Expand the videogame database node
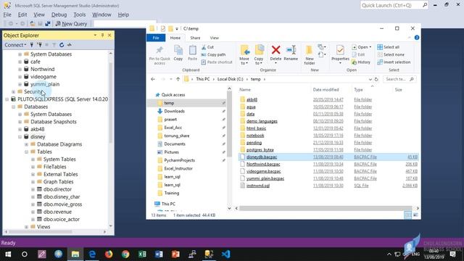Viewport: 464px width, 261px height. point(20,77)
